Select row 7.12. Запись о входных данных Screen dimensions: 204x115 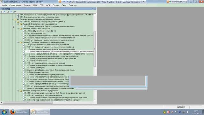(x=59, y=51)
